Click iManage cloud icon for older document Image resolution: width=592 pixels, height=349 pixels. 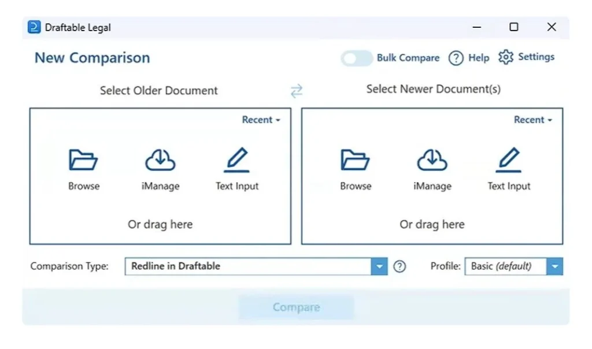tap(160, 160)
